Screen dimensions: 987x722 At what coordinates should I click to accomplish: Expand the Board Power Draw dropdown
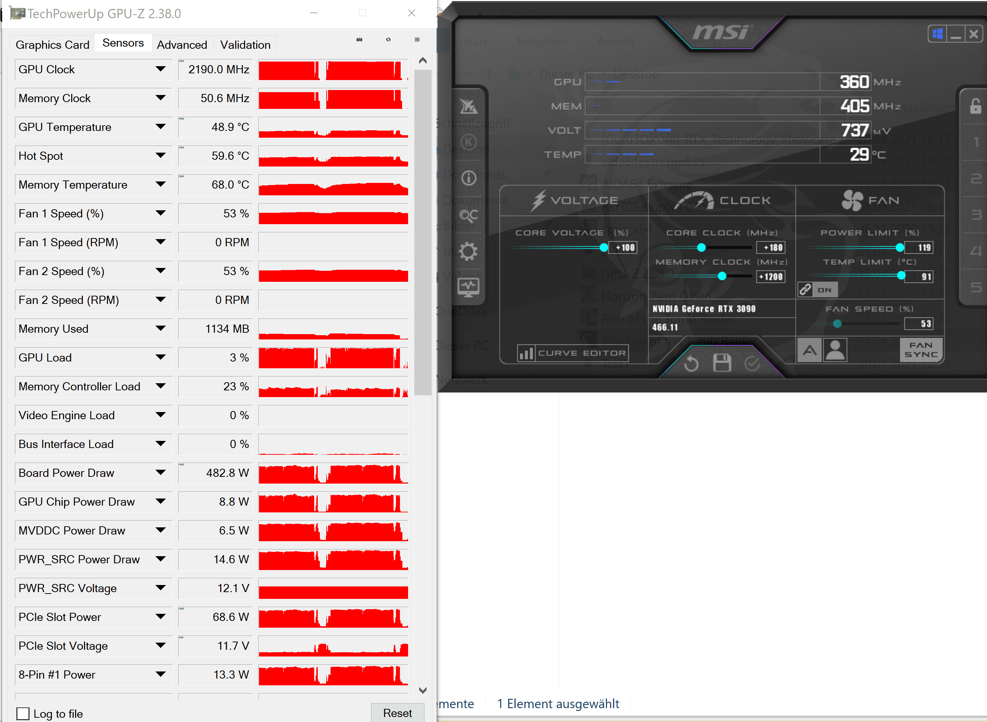pyautogui.click(x=160, y=473)
